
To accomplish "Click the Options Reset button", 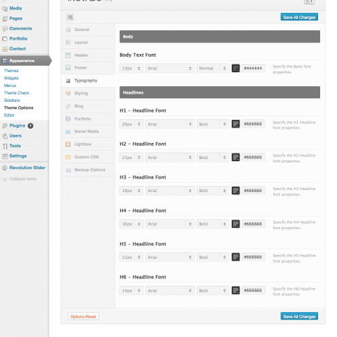I will pos(83,316).
